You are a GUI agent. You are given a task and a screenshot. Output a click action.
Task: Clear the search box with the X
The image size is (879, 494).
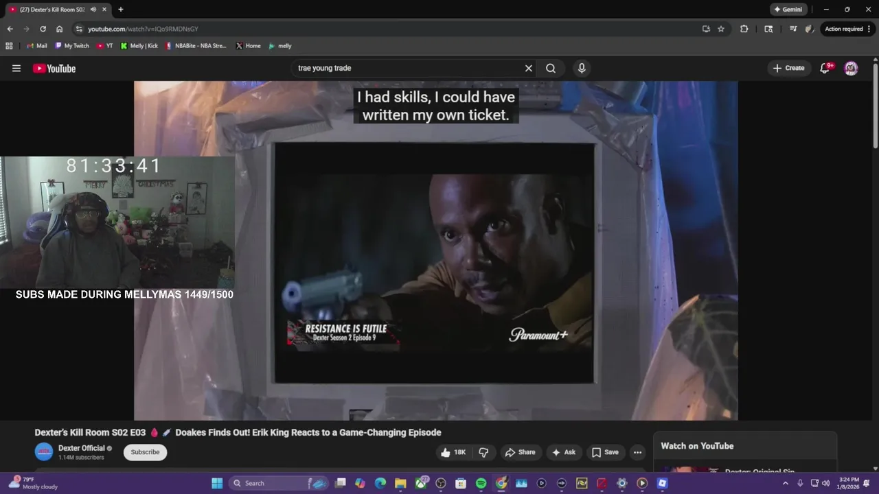pyautogui.click(x=529, y=68)
